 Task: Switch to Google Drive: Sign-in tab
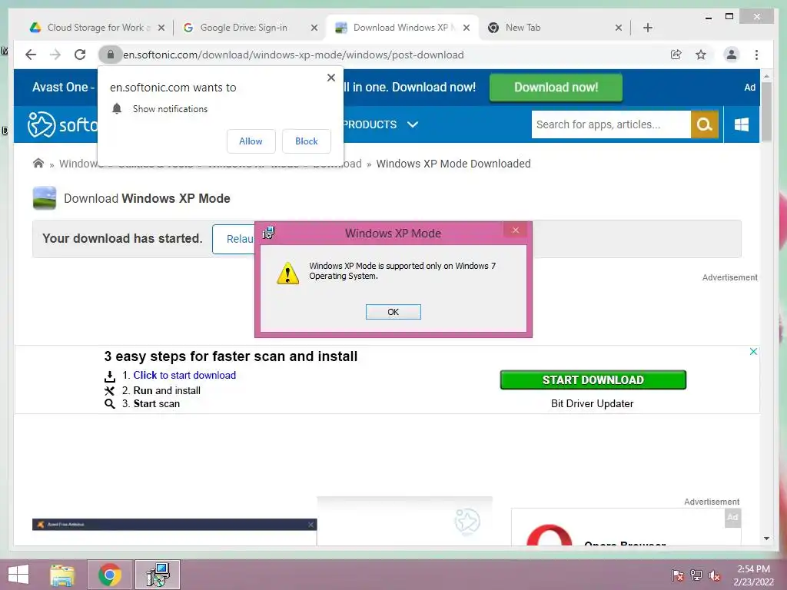coord(244,28)
